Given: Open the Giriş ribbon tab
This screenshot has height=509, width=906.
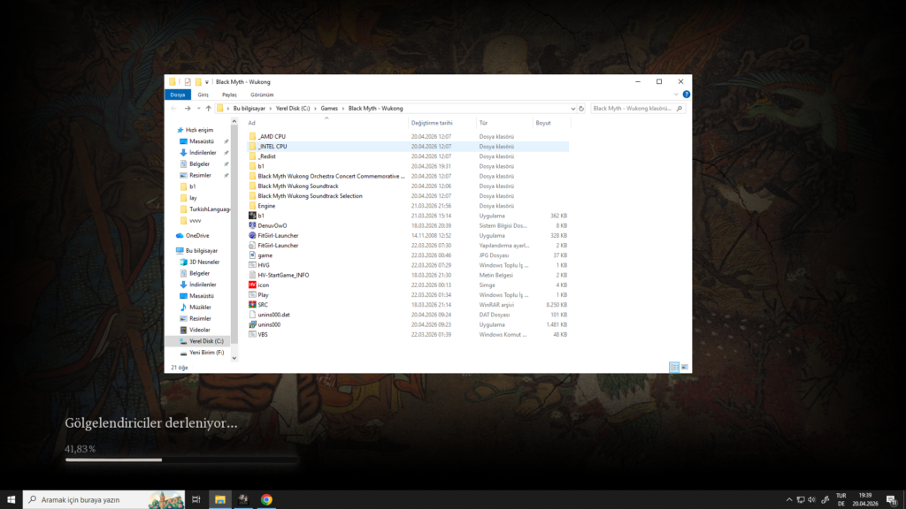Looking at the screenshot, I should 203,95.
